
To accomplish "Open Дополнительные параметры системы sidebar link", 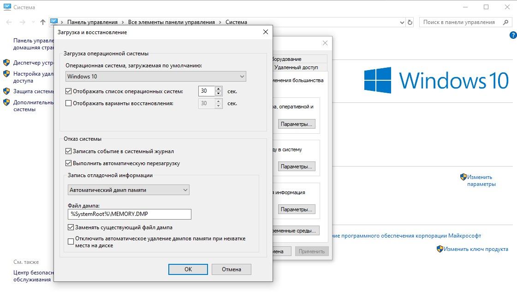I will pos(33,106).
